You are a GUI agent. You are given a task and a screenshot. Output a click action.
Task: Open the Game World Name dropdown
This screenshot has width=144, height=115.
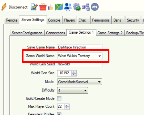coord(80,56)
